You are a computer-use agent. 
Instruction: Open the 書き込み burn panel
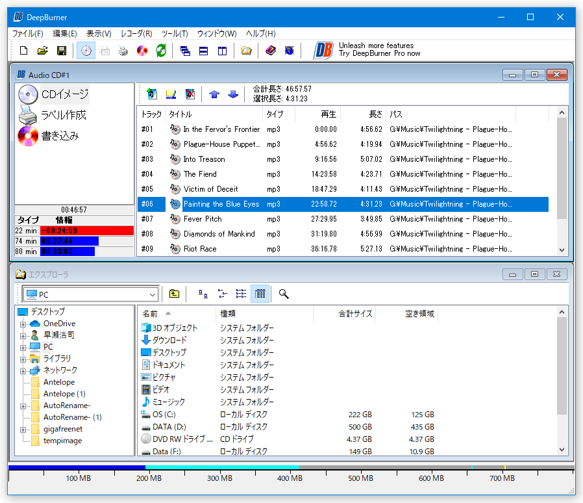coord(49,136)
